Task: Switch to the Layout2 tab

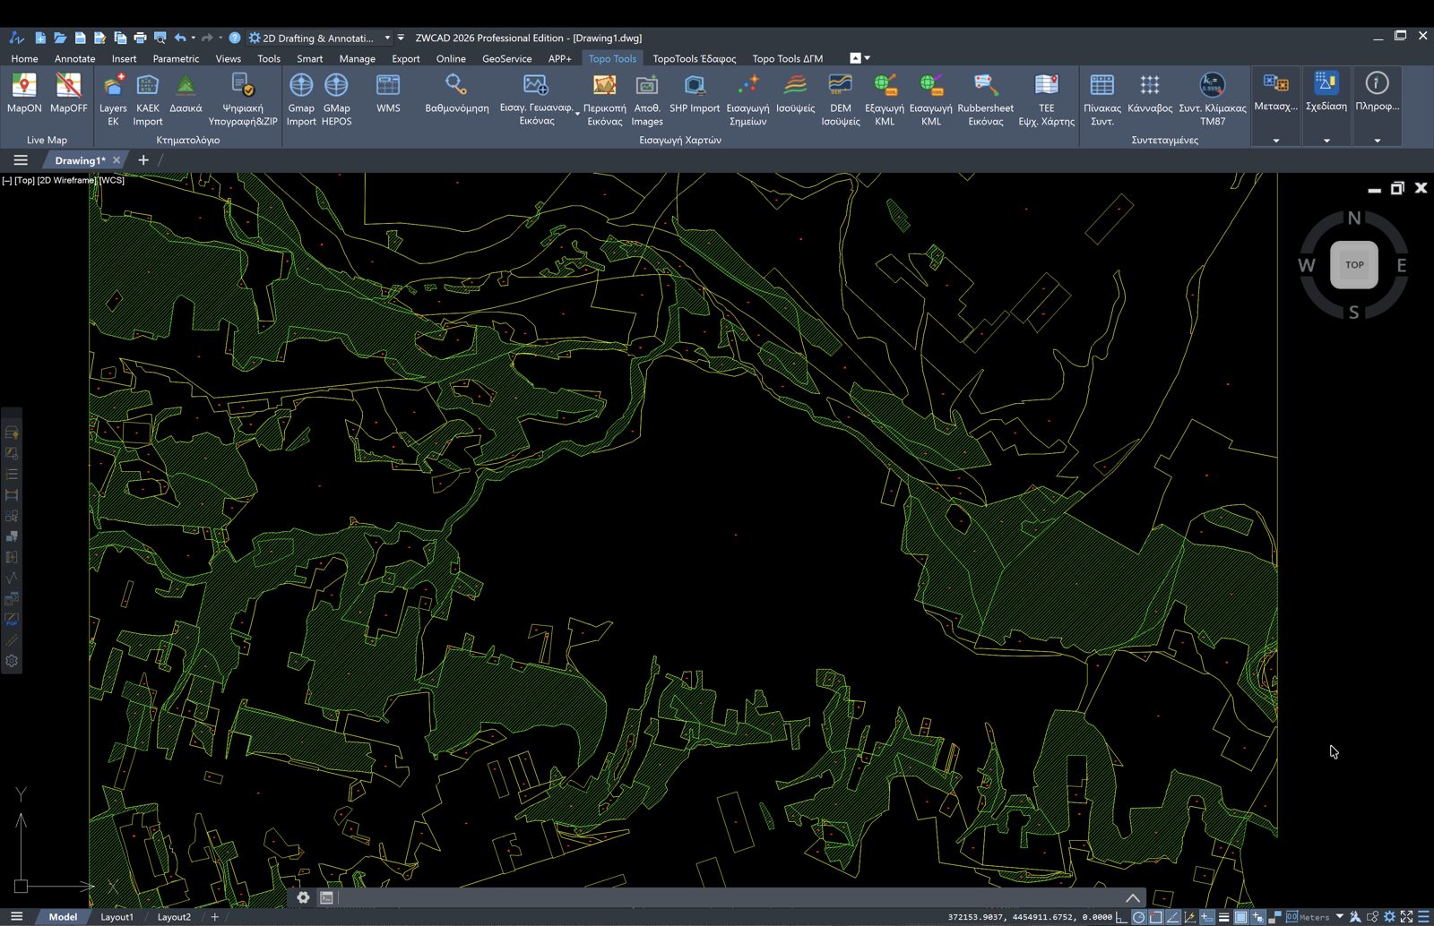Action: 174,917
